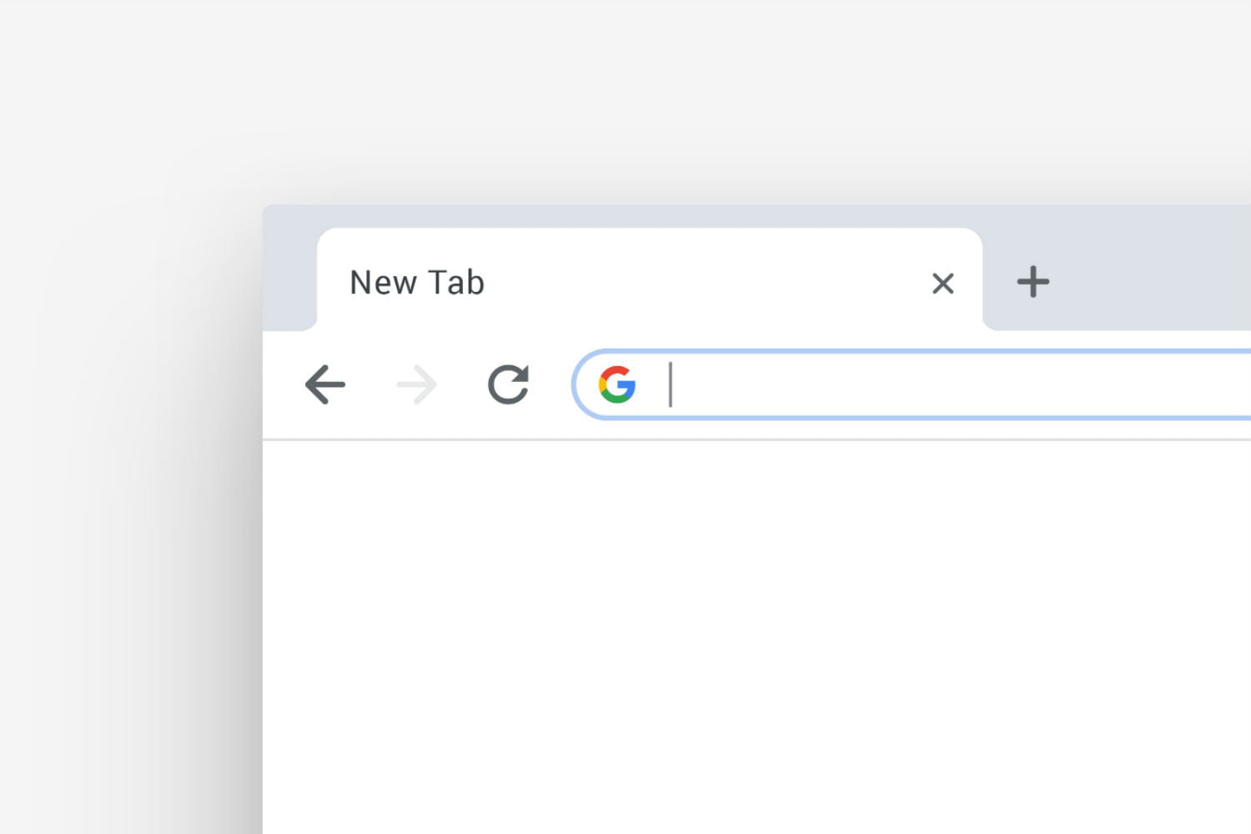Image resolution: width=1251 pixels, height=834 pixels.
Task: Click the far right end of the address bar
Action: [1234, 384]
